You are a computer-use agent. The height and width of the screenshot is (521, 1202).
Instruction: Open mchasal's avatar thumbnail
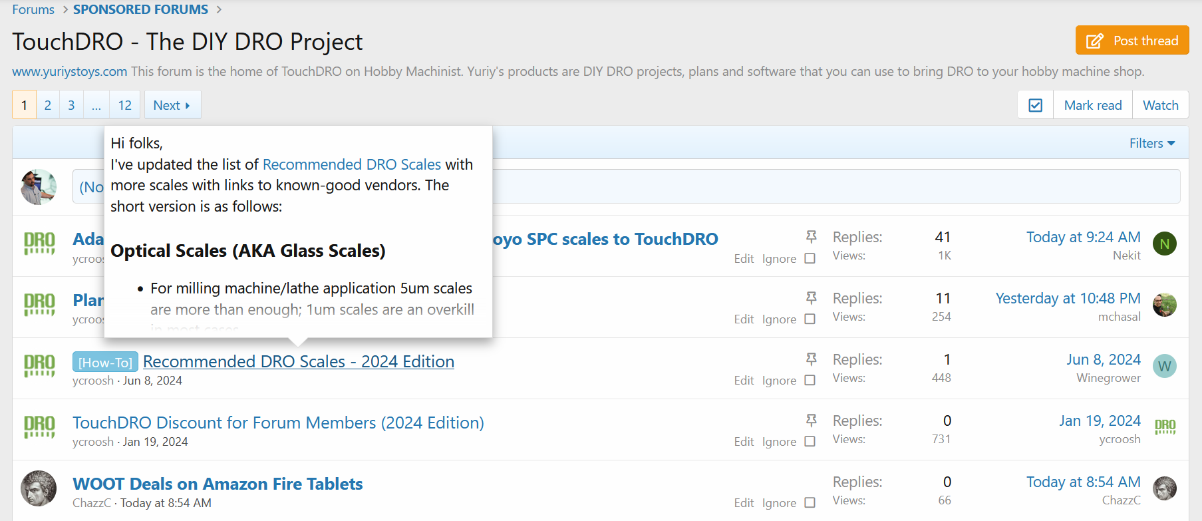(1165, 305)
